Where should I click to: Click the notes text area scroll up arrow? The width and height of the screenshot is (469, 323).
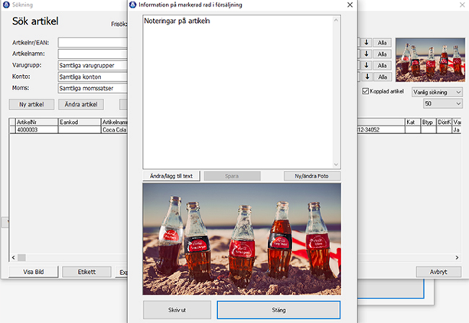tap(336, 20)
